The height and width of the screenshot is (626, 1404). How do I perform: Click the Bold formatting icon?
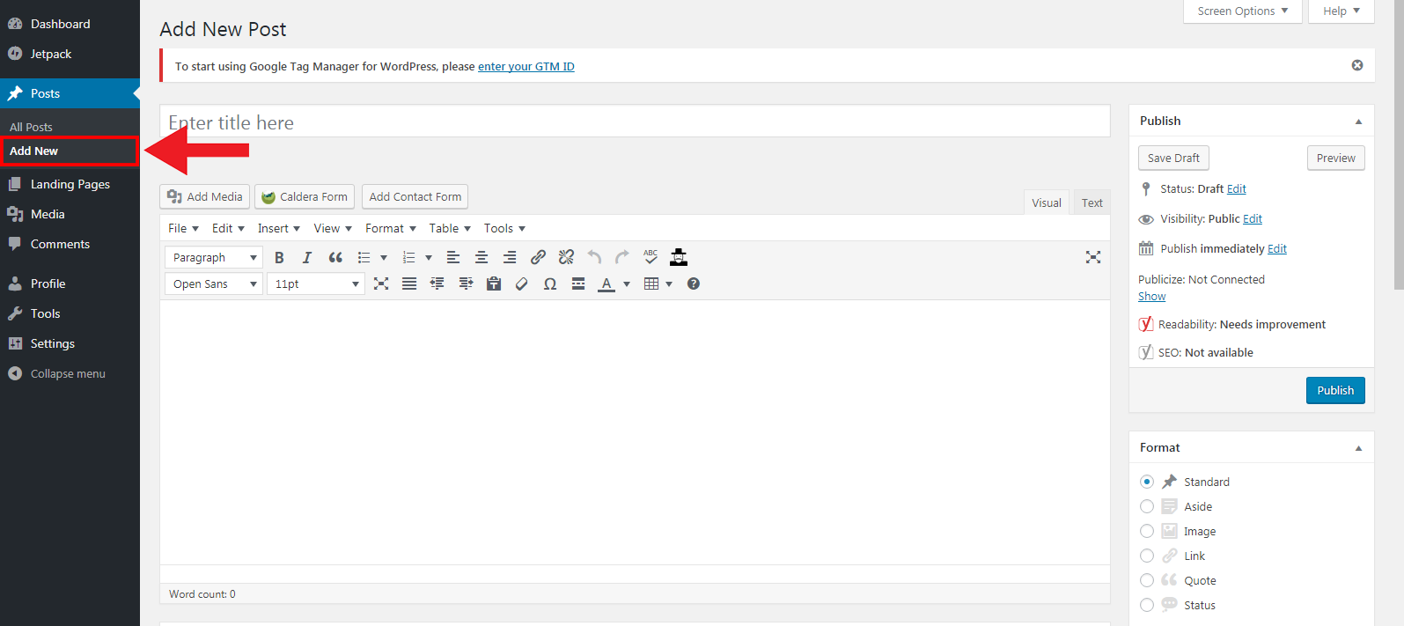279,257
